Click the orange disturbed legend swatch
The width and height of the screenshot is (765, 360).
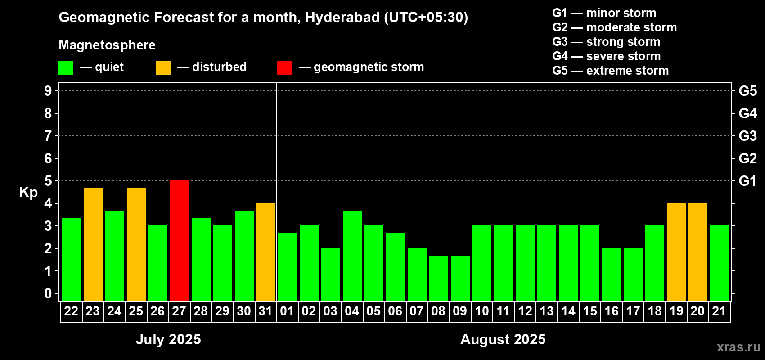click(x=163, y=68)
